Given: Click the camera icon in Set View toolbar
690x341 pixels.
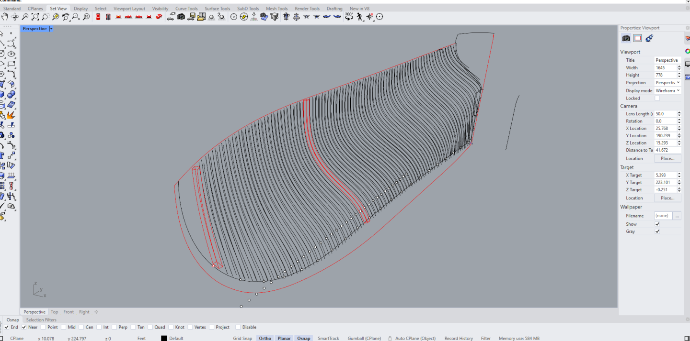Looking at the screenshot, I should pos(181,17).
